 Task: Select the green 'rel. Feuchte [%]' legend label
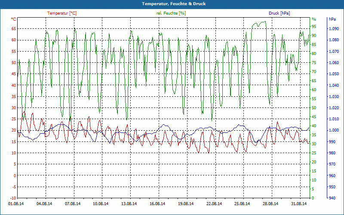click(x=171, y=13)
